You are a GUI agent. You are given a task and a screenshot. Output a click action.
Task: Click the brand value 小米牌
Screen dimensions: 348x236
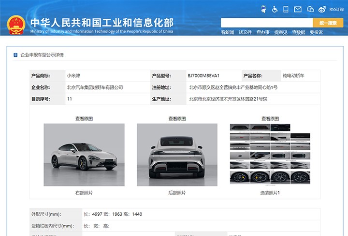73,76
